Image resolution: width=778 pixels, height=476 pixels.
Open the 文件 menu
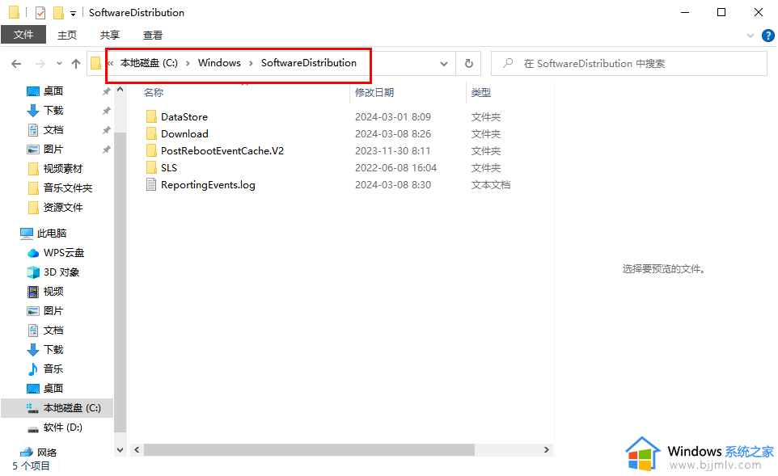pyautogui.click(x=23, y=35)
